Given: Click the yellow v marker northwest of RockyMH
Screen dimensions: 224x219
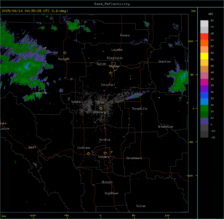Looking at the screenshot, I should (45, 48).
